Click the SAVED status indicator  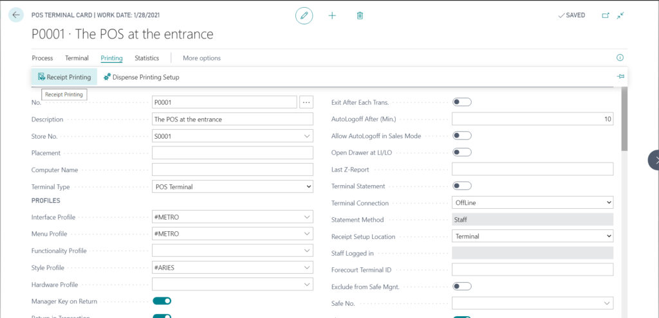pos(571,15)
